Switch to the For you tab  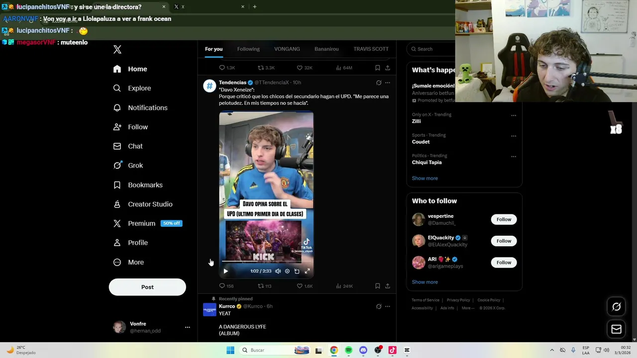tap(213, 49)
